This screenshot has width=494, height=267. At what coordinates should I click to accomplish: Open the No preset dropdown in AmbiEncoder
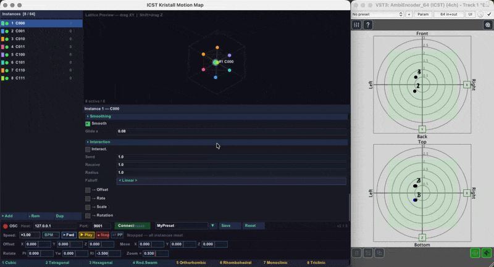377,14
